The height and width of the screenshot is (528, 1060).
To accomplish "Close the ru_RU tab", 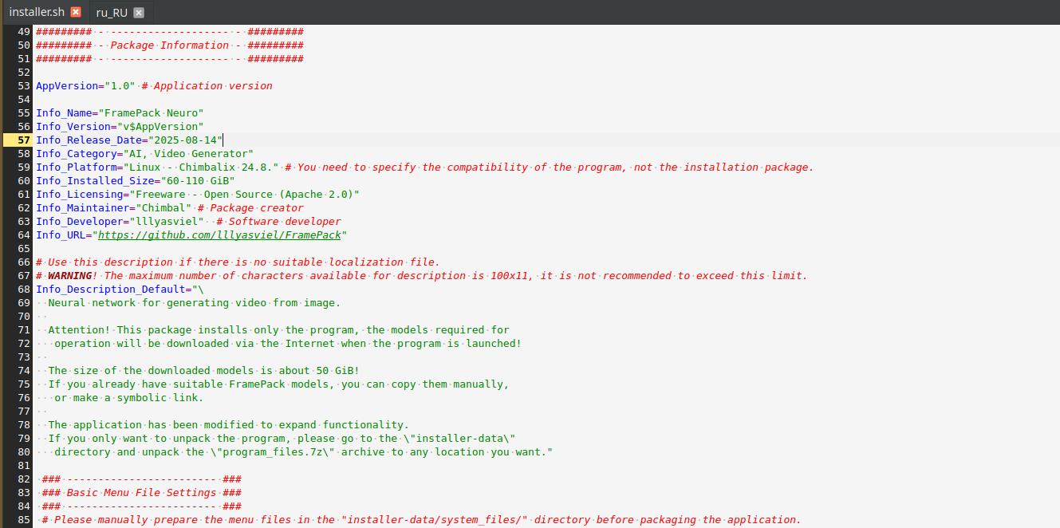I will 139,13.
